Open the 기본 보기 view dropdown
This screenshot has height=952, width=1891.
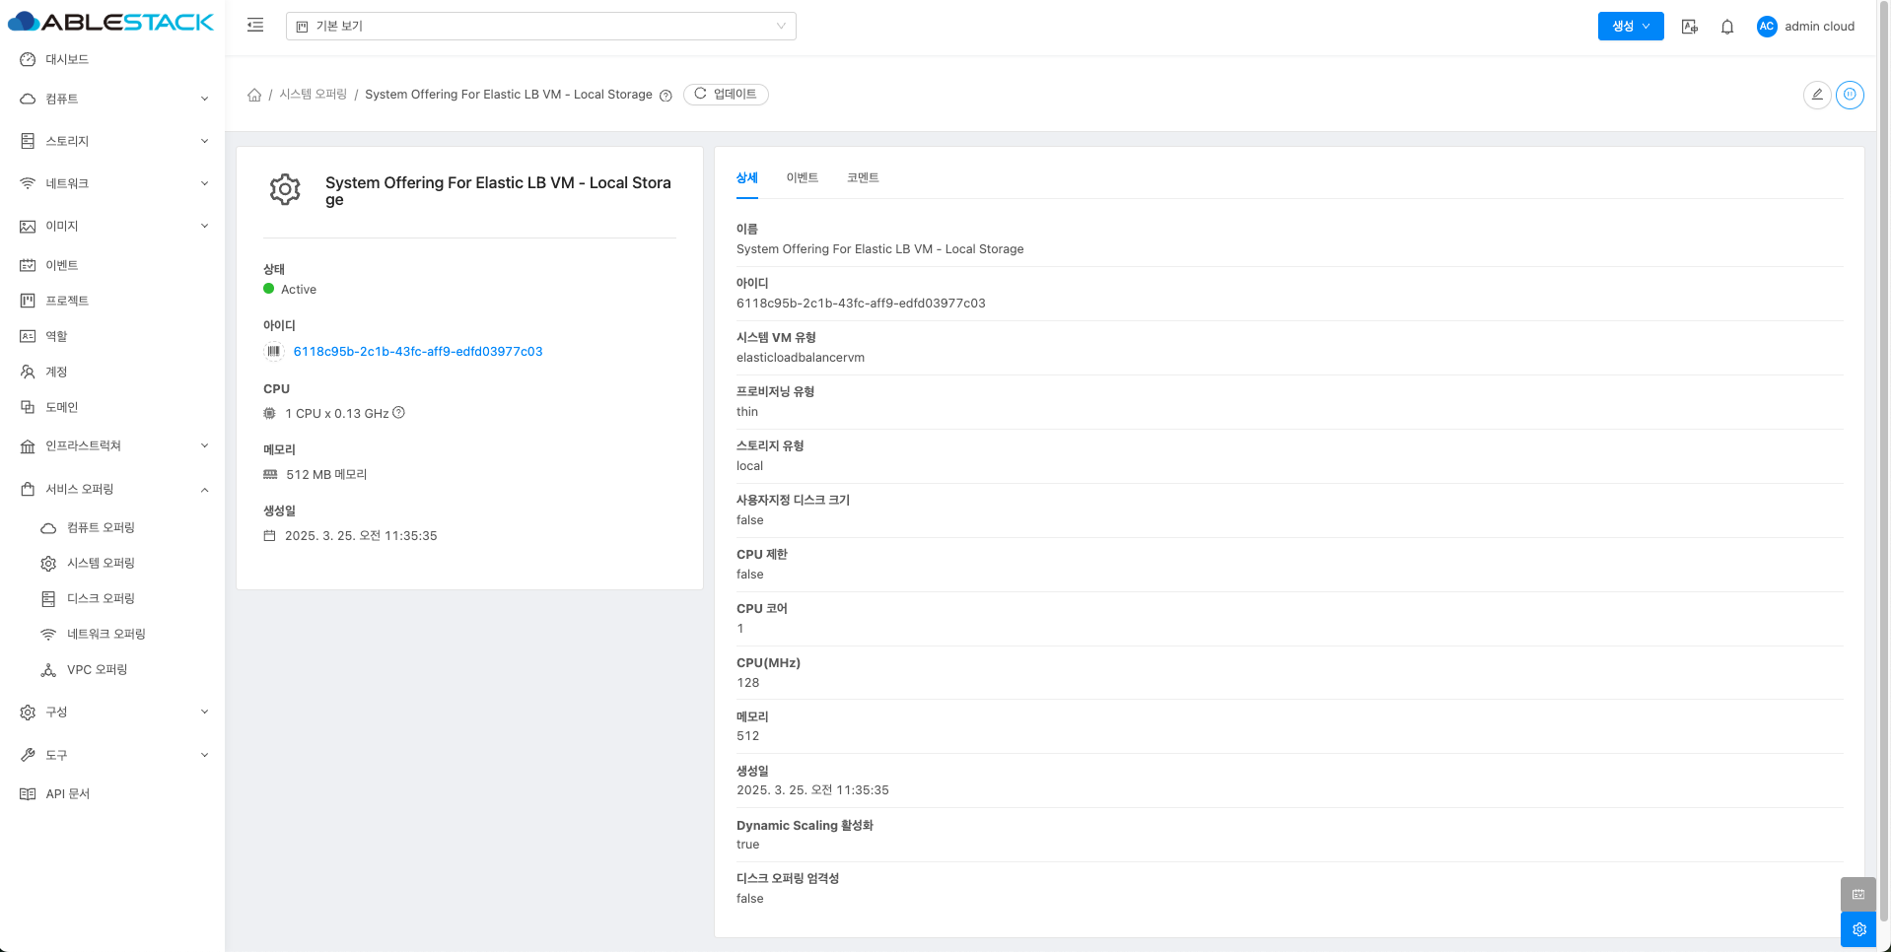540,27
